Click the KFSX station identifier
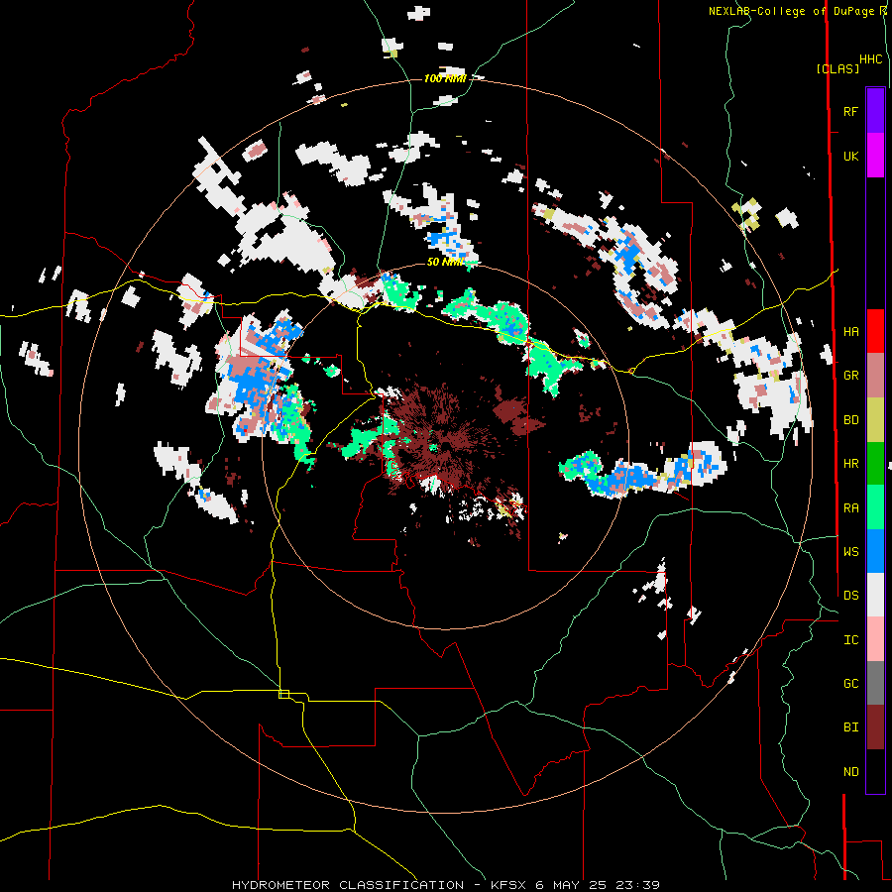This screenshot has width=892, height=892. click(509, 885)
